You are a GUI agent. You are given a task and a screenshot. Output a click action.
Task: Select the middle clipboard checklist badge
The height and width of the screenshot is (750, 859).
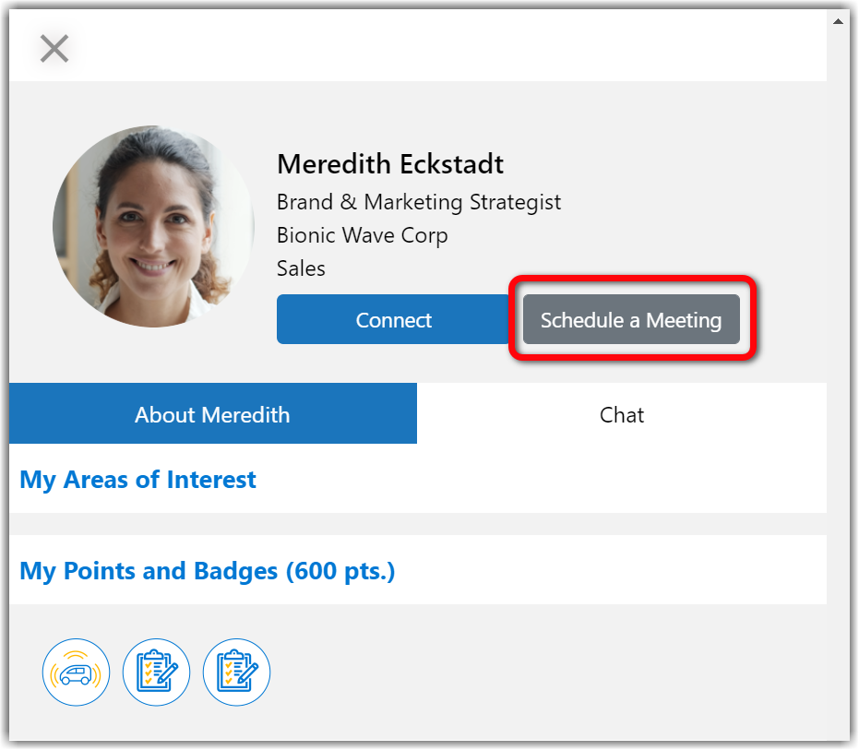coord(156,673)
